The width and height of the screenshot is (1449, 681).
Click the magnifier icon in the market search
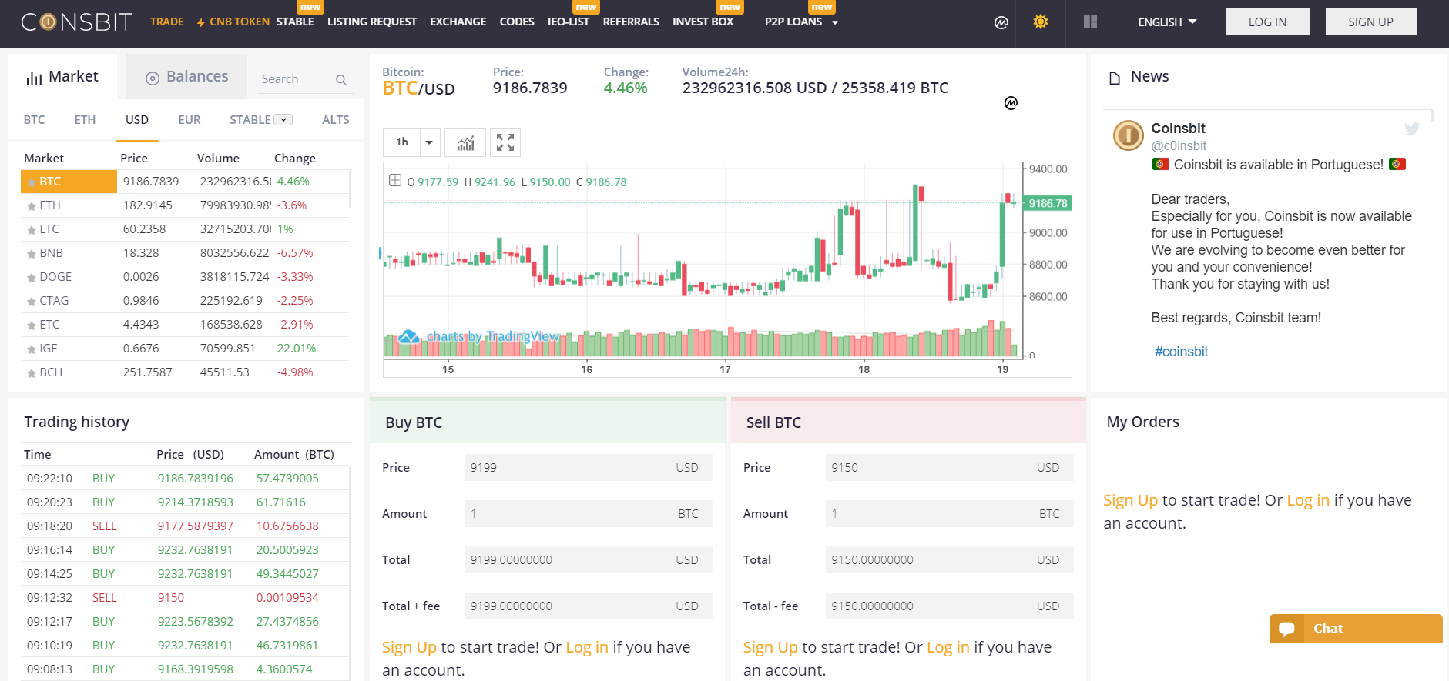[x=341, y=79]
